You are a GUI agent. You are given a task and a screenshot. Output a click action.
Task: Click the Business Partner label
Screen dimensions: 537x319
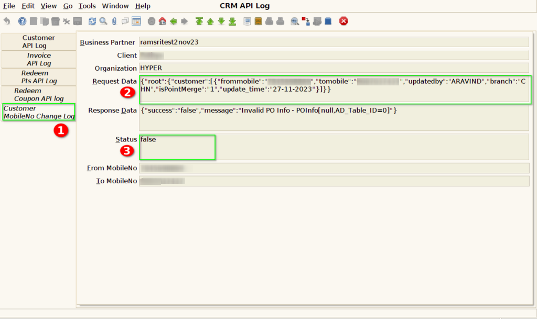tap(107, 42)
